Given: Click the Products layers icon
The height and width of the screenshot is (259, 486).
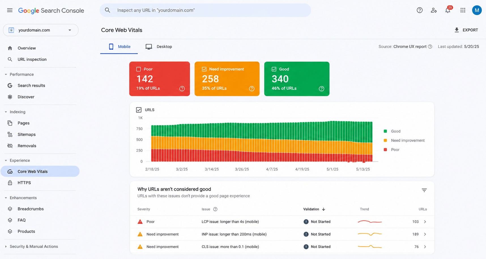Looking at the screenshot, I should pos(10,231).
